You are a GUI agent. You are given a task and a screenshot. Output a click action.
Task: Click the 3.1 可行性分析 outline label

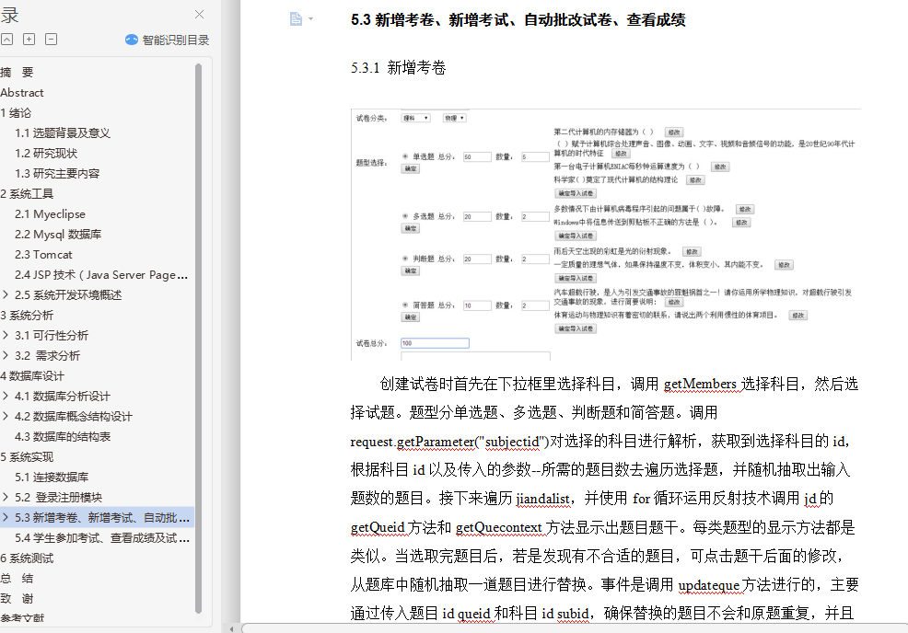52,336
